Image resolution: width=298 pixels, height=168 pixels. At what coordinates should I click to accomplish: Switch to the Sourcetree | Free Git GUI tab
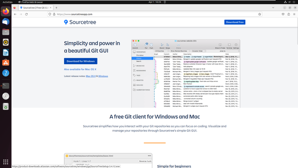coord(36,8)
